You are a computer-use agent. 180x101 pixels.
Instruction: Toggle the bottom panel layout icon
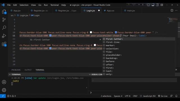click(x=153, y=5)
